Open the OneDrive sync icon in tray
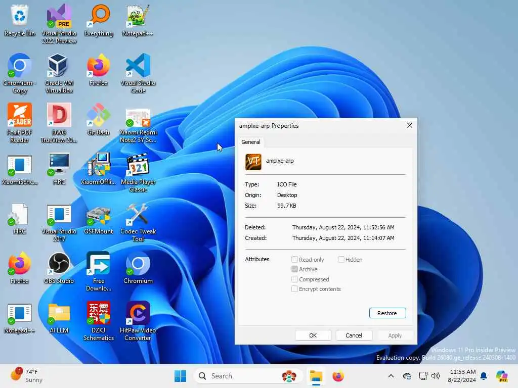The image size is (518, 388). (x=407, y=376)
